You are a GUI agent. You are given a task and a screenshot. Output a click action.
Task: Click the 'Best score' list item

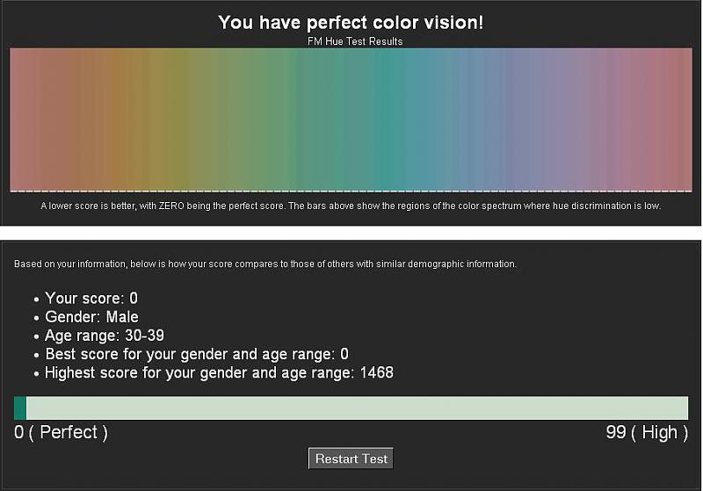click(x=197, y=354)
